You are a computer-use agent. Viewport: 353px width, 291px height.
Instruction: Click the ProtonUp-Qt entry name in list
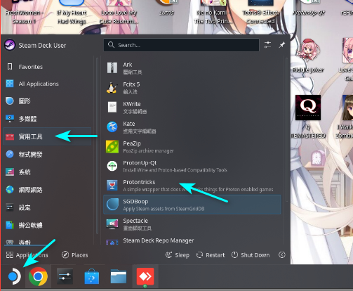[x=140, y=163]
